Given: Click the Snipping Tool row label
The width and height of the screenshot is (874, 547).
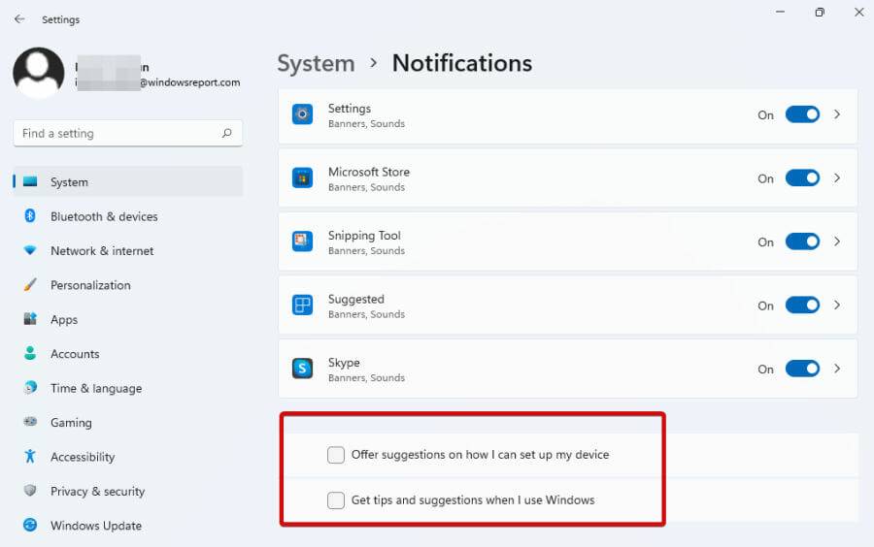Looking at the screenshot, I should [x=364, y=236].
